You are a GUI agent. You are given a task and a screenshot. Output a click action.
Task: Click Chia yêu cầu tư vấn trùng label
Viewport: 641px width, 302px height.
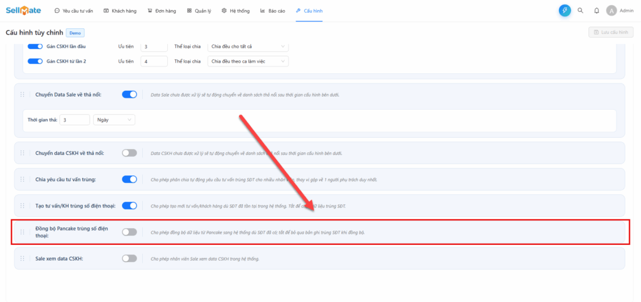tap(66, 179)
